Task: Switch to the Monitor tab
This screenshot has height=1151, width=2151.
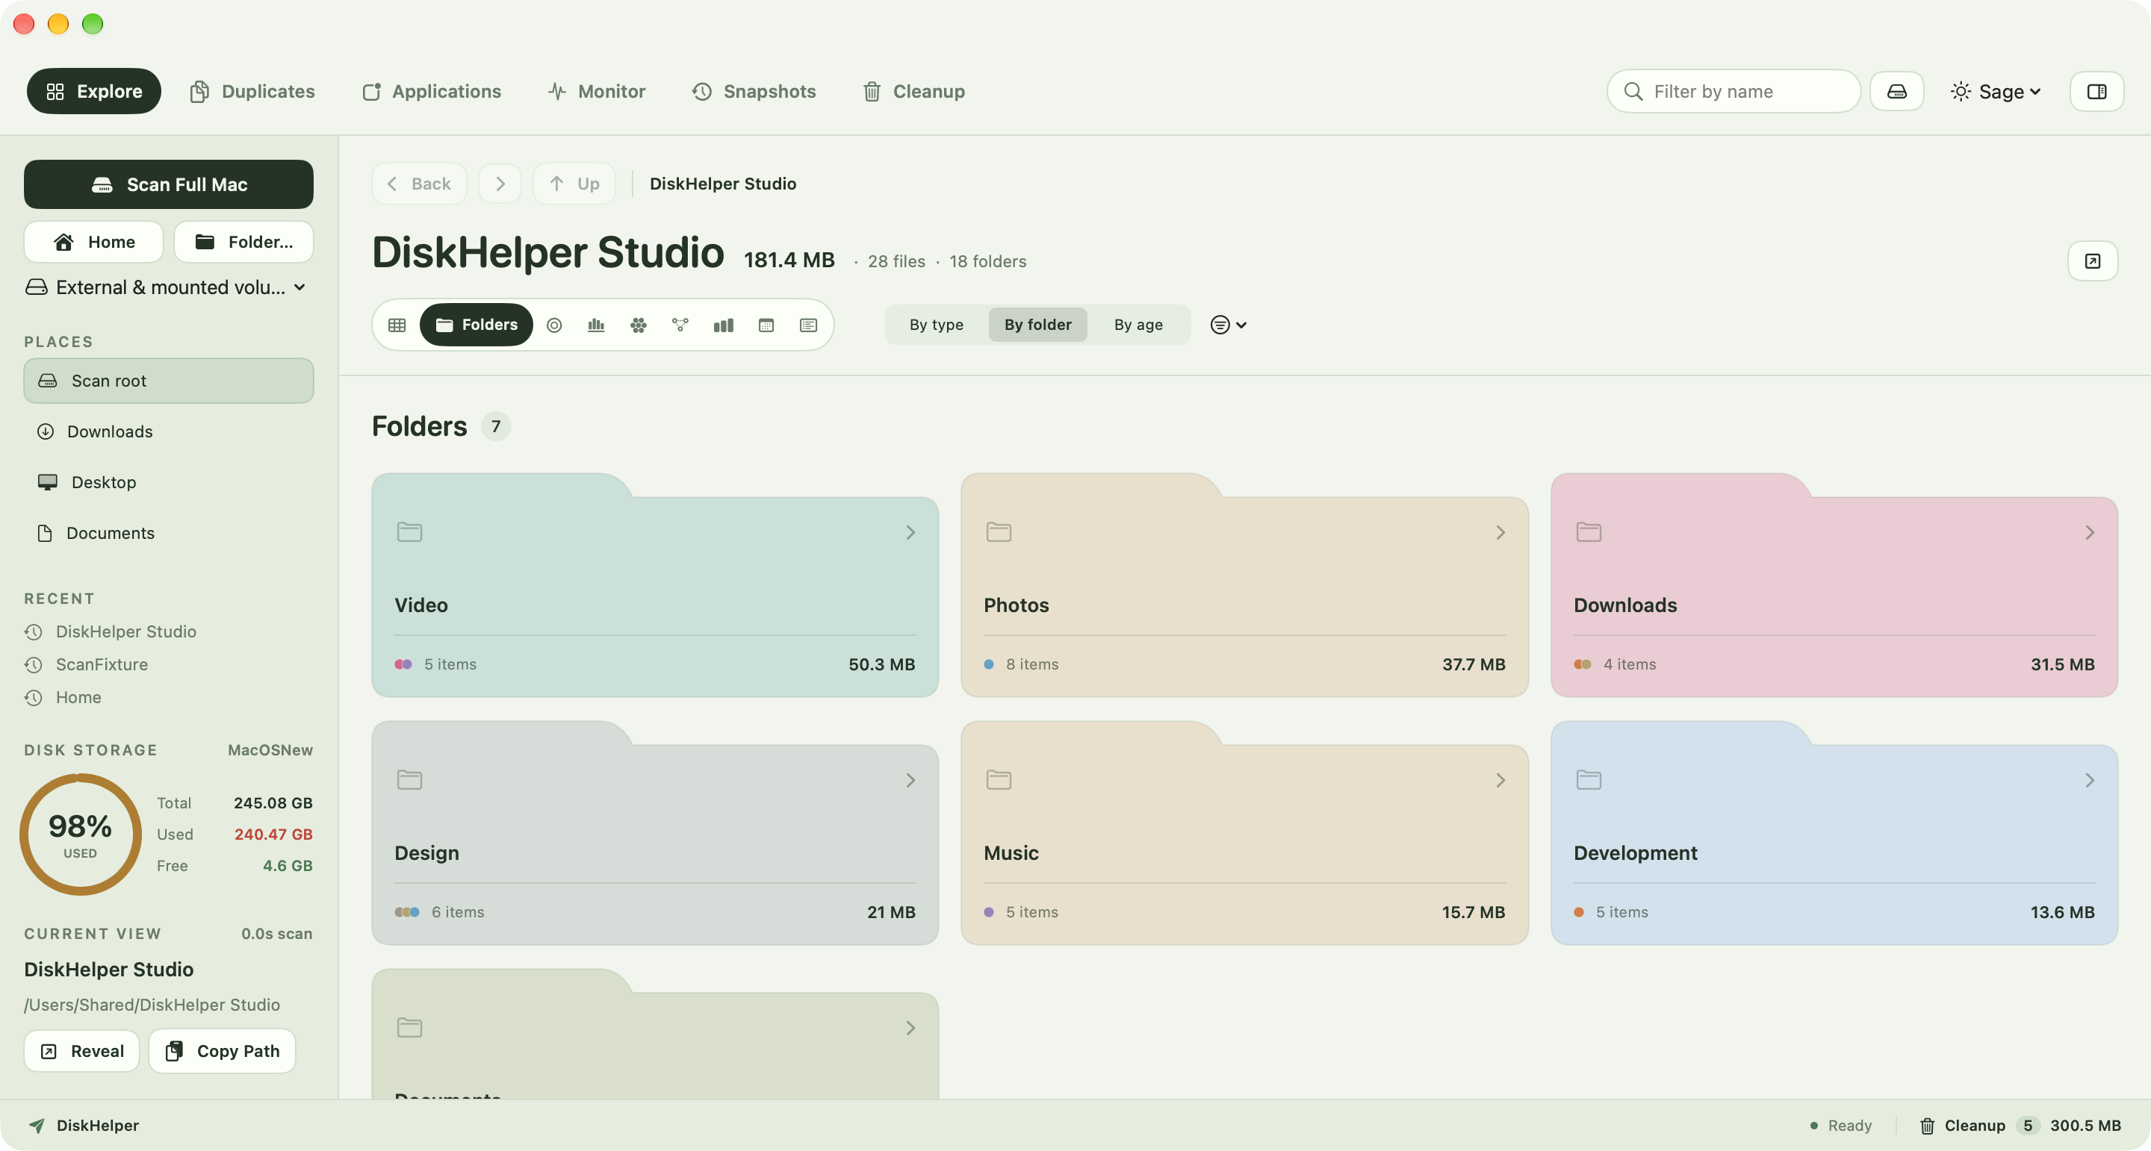Action: click(x=597, y=91)
